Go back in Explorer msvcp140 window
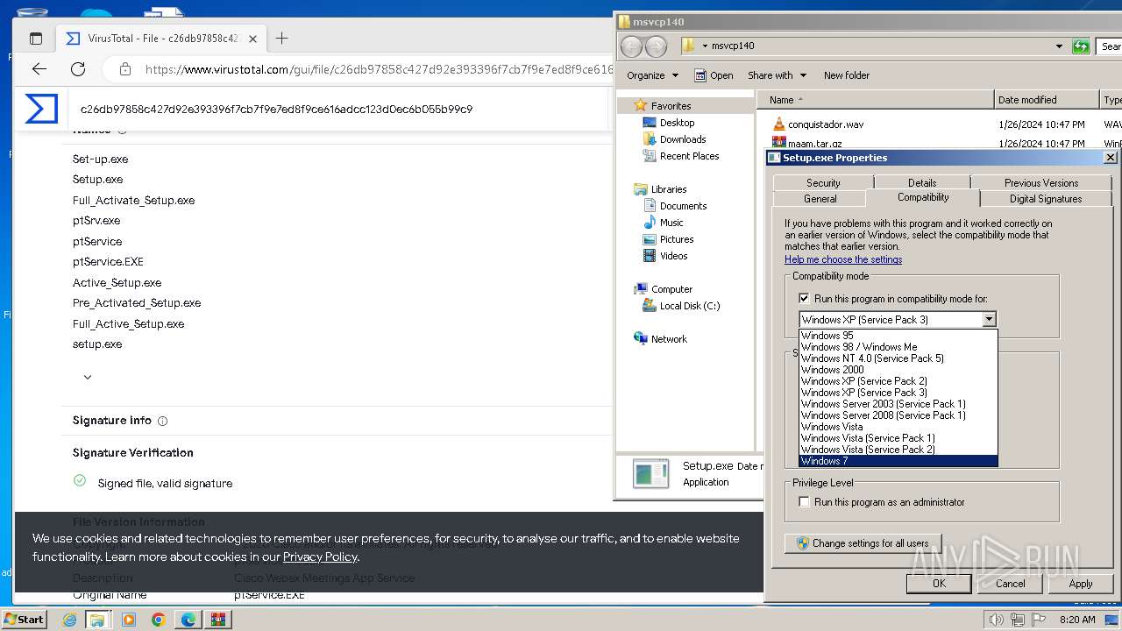Image resolution: width=1122 pixels, height=631 pixels. point(631,46)
